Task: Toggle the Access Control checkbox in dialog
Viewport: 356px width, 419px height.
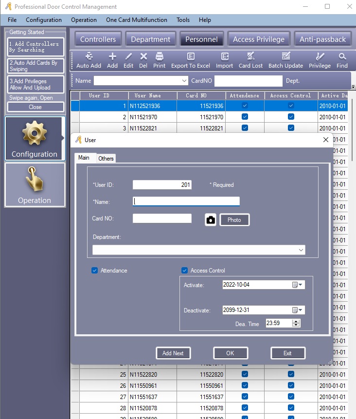Action: click(x=184, y=271)
